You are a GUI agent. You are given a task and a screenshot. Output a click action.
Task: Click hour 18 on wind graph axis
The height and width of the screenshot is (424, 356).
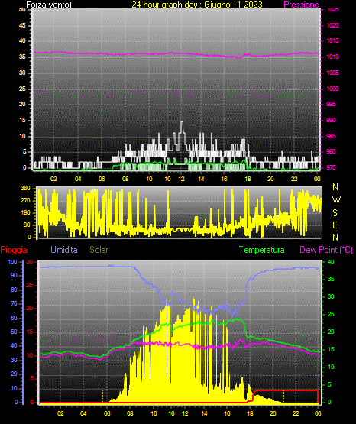248,179
